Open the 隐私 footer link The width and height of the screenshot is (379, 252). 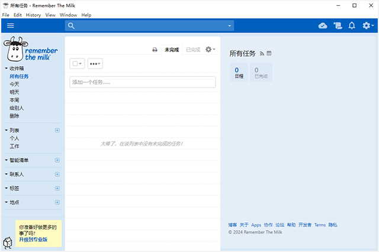(x=333, y=225)
